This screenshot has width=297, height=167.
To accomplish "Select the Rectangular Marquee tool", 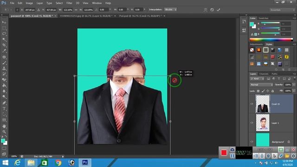I will pos(4,28).
